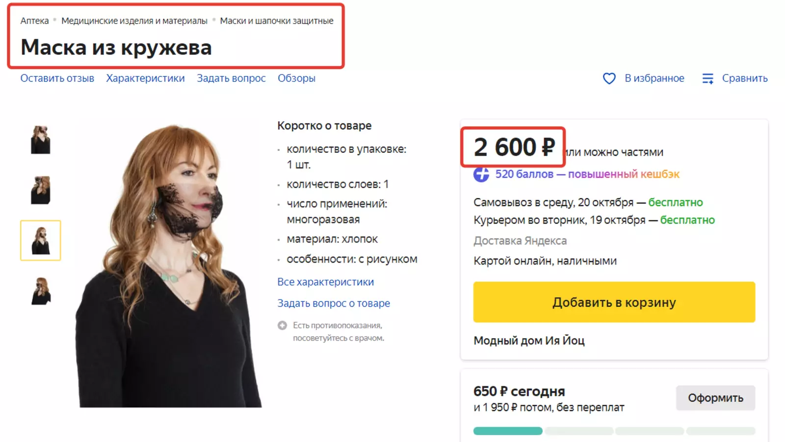The image size is (785, 442).
Task: Click the green installment progress bar segment
Action: pos(508,431)
